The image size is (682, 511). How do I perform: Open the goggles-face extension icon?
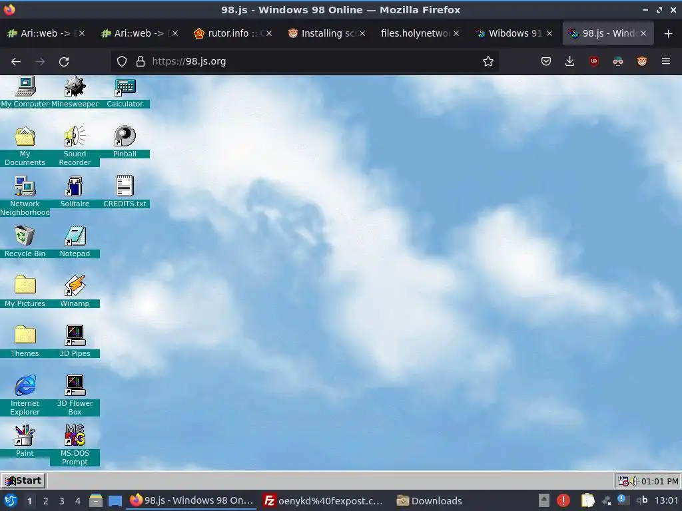point(617,61)
